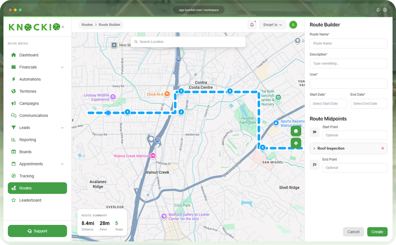This screenshot has height=245, width=396.
Task: Click the Territories globe icon
Action: (x=13, y=91)
